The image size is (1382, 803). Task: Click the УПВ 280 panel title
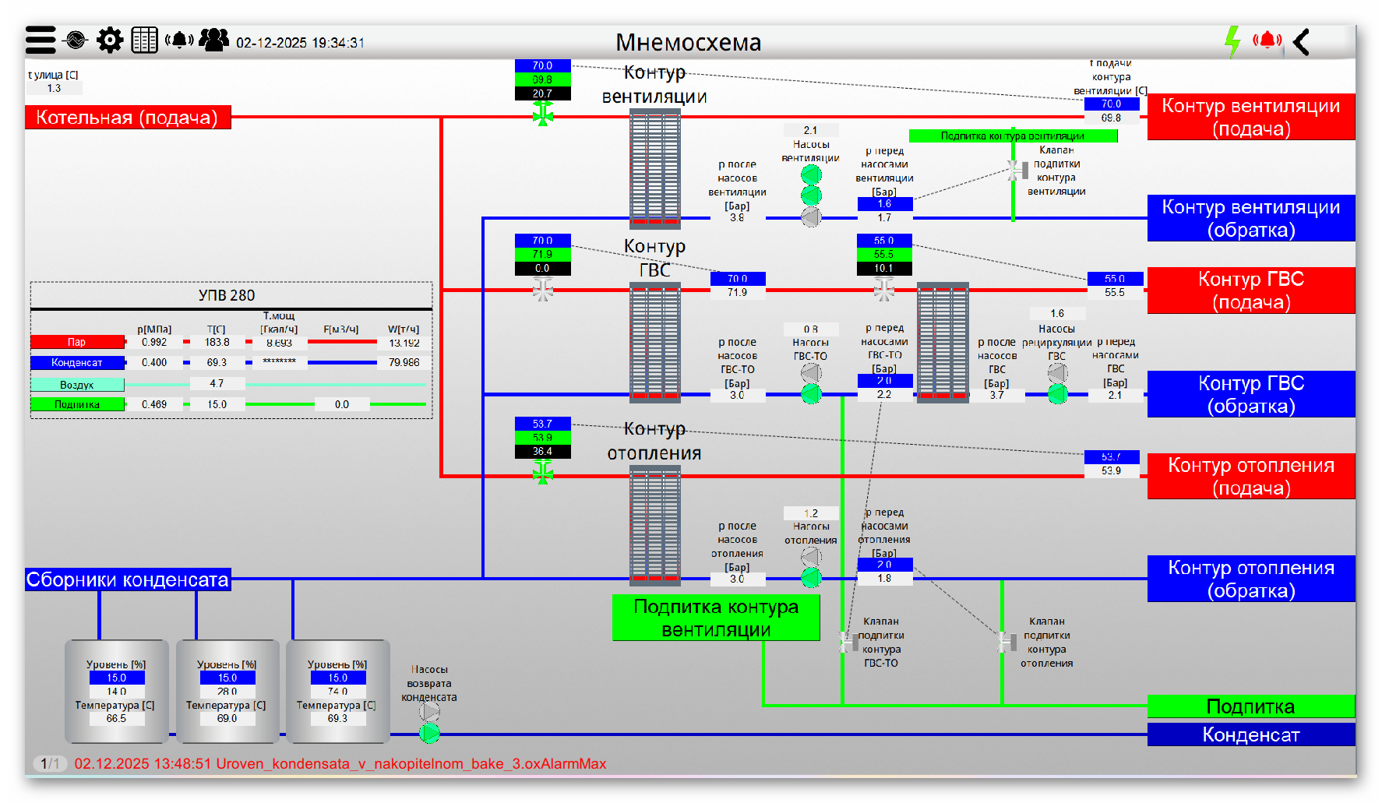[227, 295]
